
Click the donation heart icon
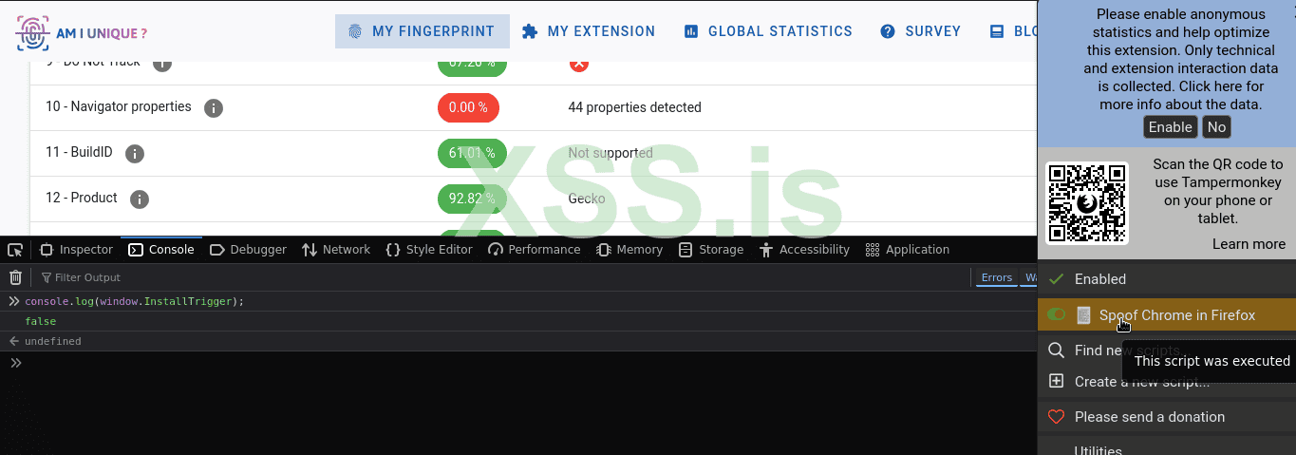1056,416
